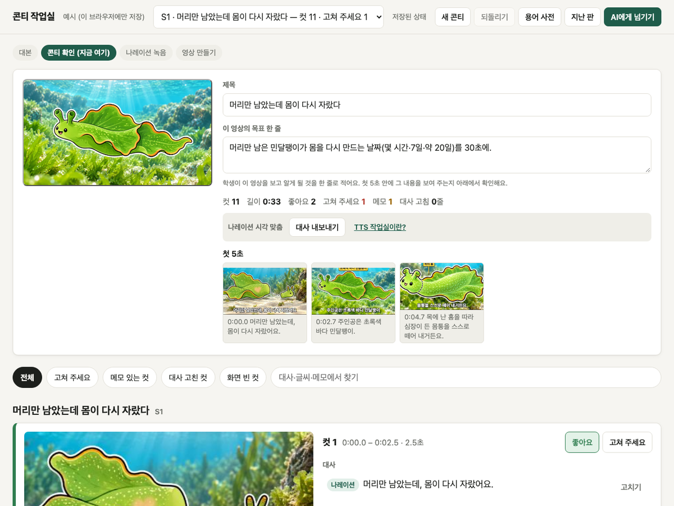Open the first-5-seconds thumbnail at 0:02.7
674x506 pixels.
(x=353, y=302)
